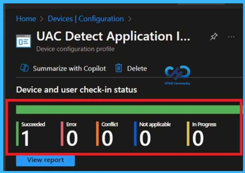Open the ellipsis dropdown beside the pin
This screenshot has height=173, width=245.
231,36
